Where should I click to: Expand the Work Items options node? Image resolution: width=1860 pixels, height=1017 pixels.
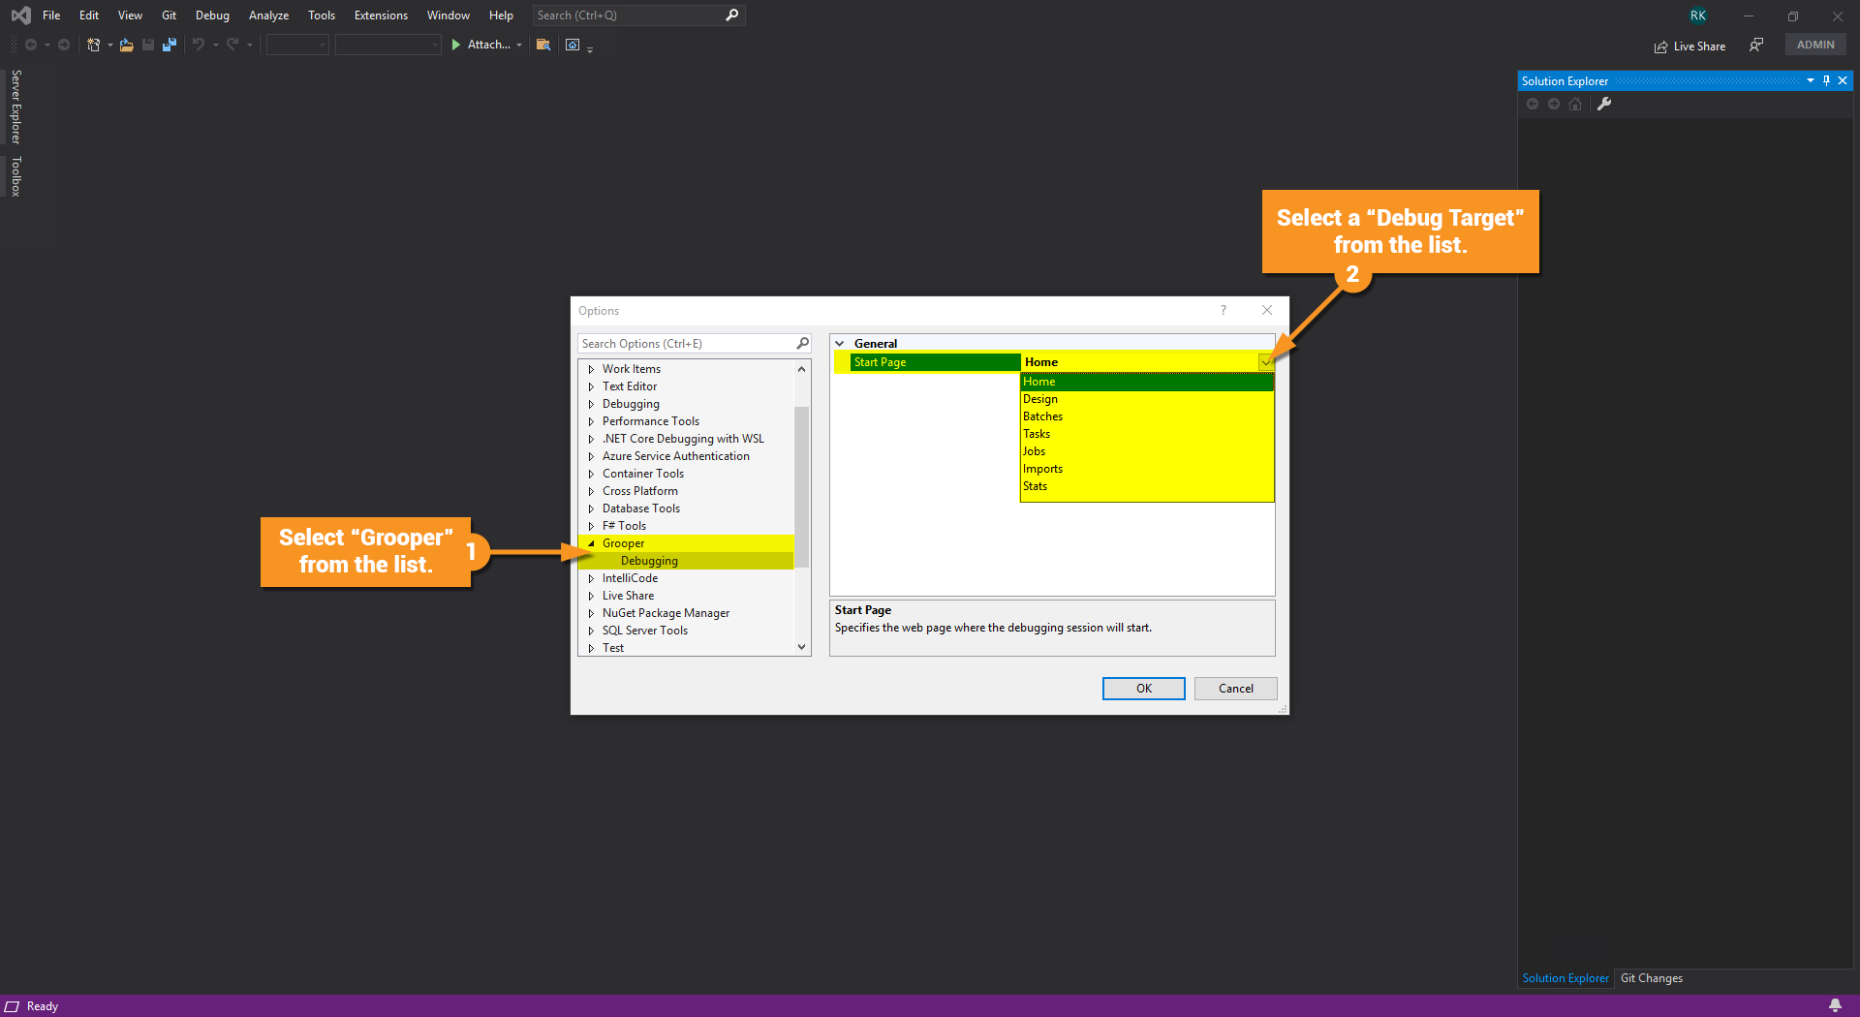591,369
